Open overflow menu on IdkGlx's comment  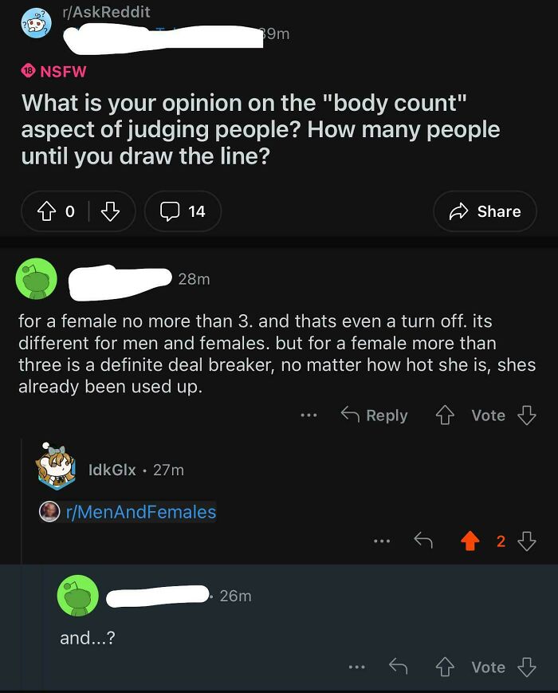tap(382, 540)
